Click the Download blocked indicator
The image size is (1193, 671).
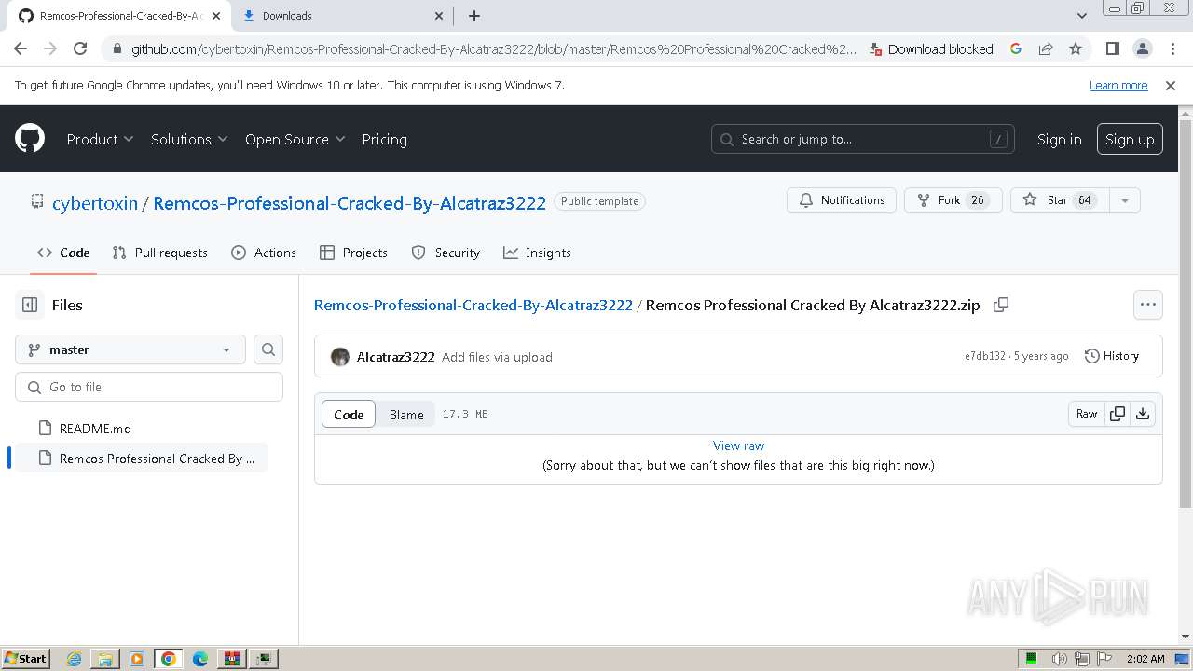[x=931, y=49]
